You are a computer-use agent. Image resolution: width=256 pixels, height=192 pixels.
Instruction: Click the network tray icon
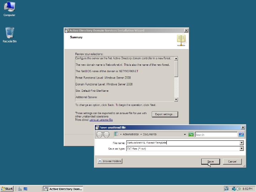tap(234, 189)
